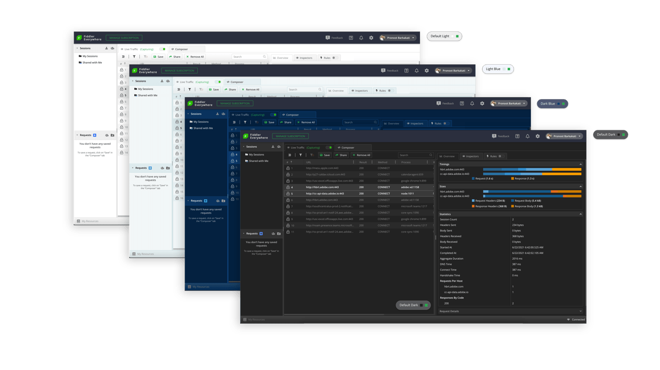
Task: Open My Resources in Default Dark window
Action: click(x=254, y=319)
